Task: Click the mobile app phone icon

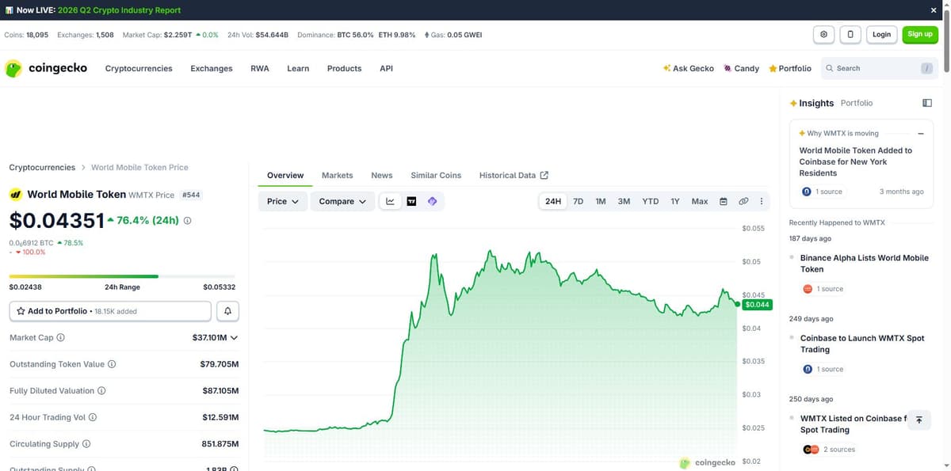Action: 850,34
